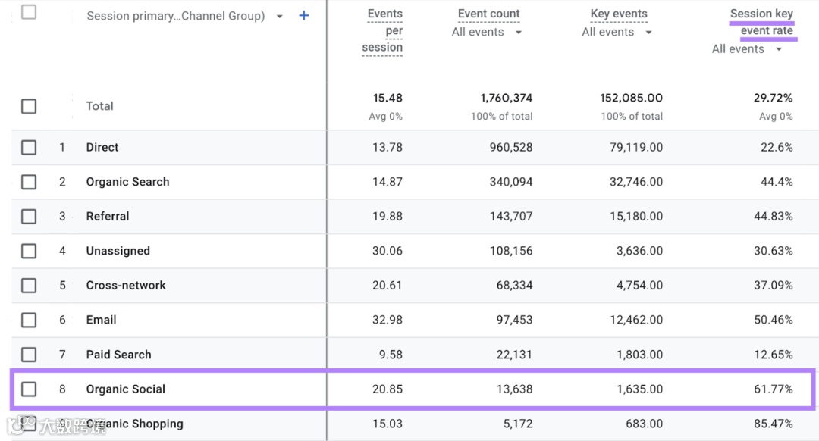Tick the Cross-network row checkbox
This screenshot has height=441, width=819.
[29, 286]
